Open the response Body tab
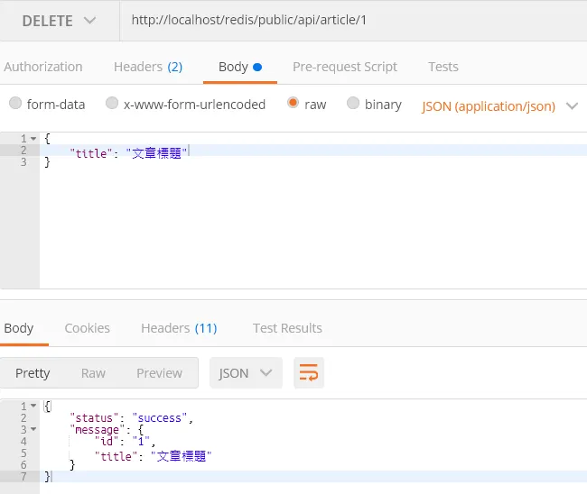This screenshot has height=494, width=587. pyautogui.click(x=19, y=328)
